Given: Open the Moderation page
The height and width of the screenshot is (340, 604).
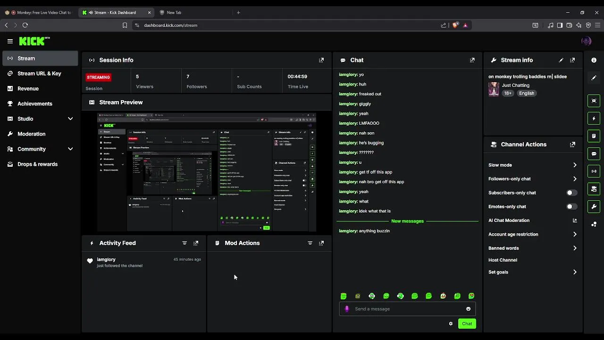Looking at the screenshot, I should tap(40, 134).
